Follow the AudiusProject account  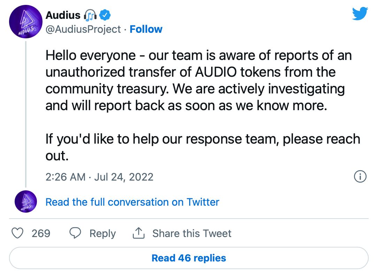[x=146, y=29]
